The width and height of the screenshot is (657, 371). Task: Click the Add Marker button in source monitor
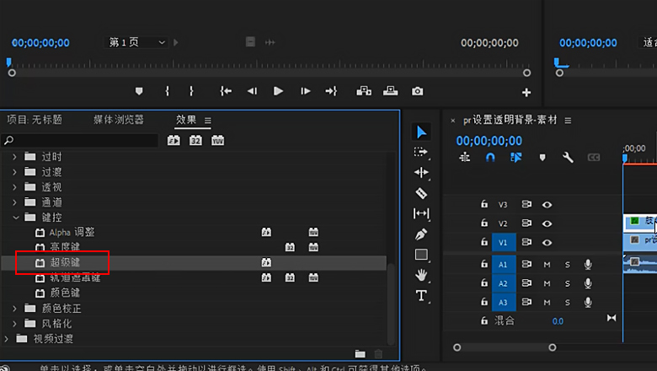[x=139, y=91]
